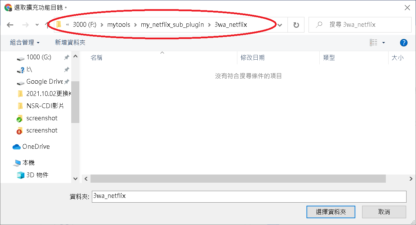Click the Chrome icon in title bar
Screen dimensions: 416x225
point(8,7)
